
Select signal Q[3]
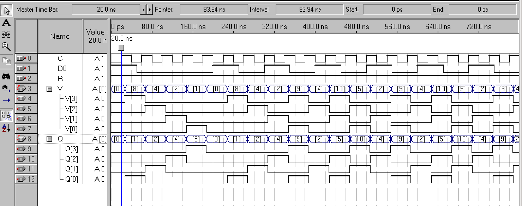pyautogui.click(x=71, y=149)
